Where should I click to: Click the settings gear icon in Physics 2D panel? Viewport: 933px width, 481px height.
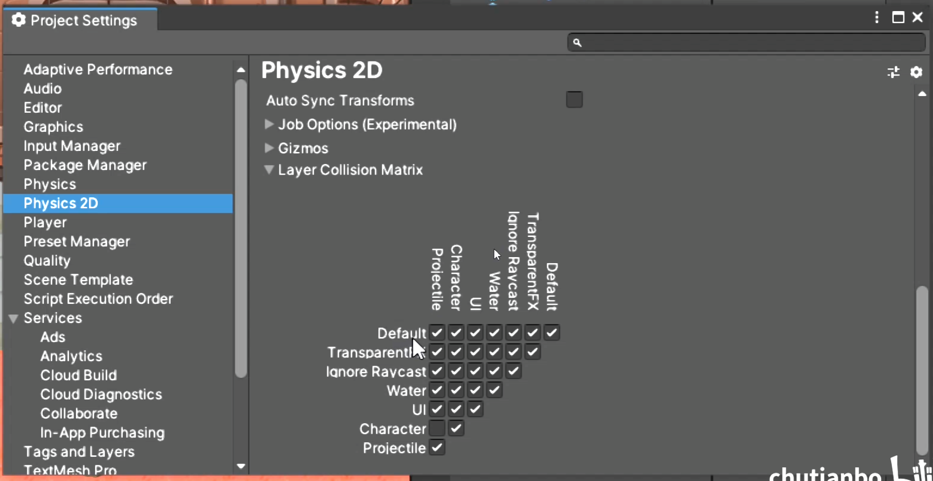pyautogui.click(x=917, y=72)
